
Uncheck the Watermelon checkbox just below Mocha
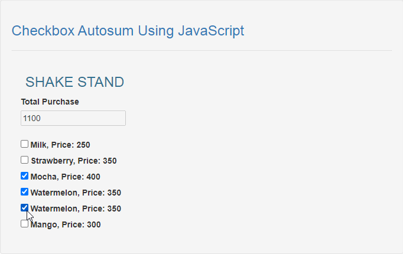24,192
